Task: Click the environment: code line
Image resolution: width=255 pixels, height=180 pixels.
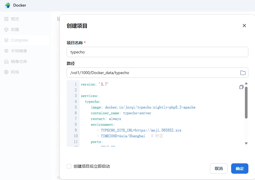Action: (103, 125)
